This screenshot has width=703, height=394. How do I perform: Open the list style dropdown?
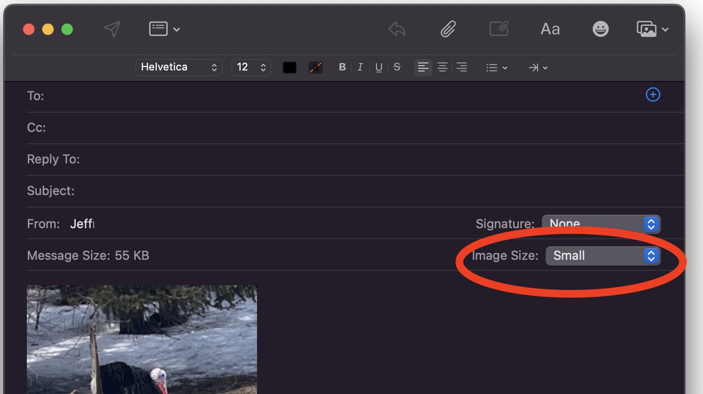(496, 68)
